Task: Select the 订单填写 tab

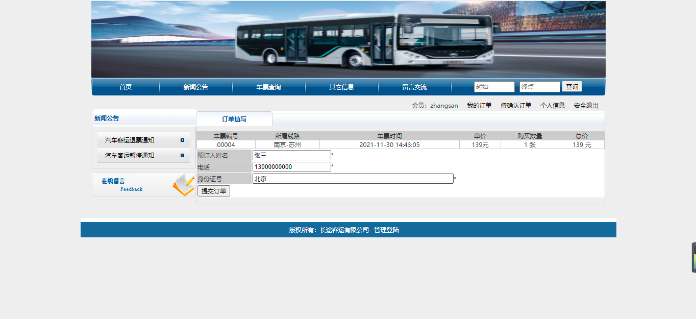Action: click(x=234, y=119)
